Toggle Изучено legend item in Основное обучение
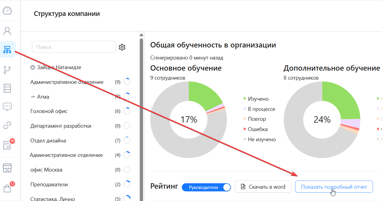 (x=258, y=99)
